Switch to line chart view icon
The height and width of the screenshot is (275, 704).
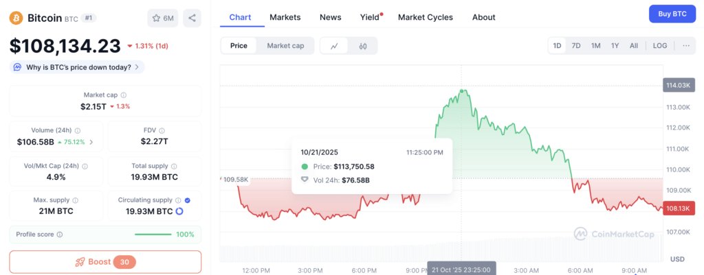(334, 46)
